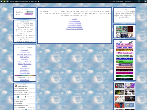Image resolution: width=147 pixels, height=110 pixels.
Task: Click the excited mood indicator icon
Action: click(30, 12)
